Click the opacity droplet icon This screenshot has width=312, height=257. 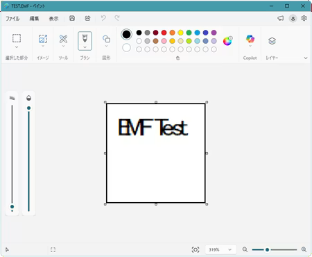pyautogui.click(x=28, y=98)
